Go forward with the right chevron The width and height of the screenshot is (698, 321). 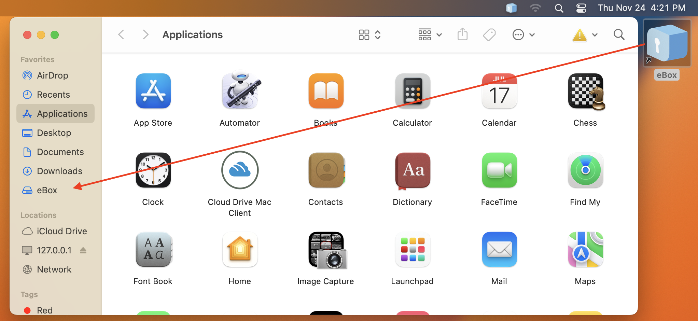click(145, 34)
